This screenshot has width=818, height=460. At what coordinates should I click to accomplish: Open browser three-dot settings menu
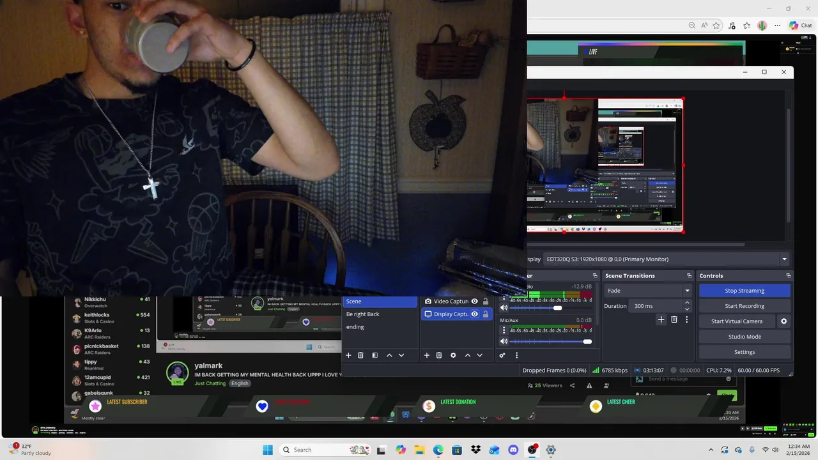[x=777, y=26]
